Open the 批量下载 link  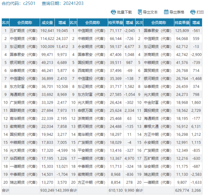point(124,12)
